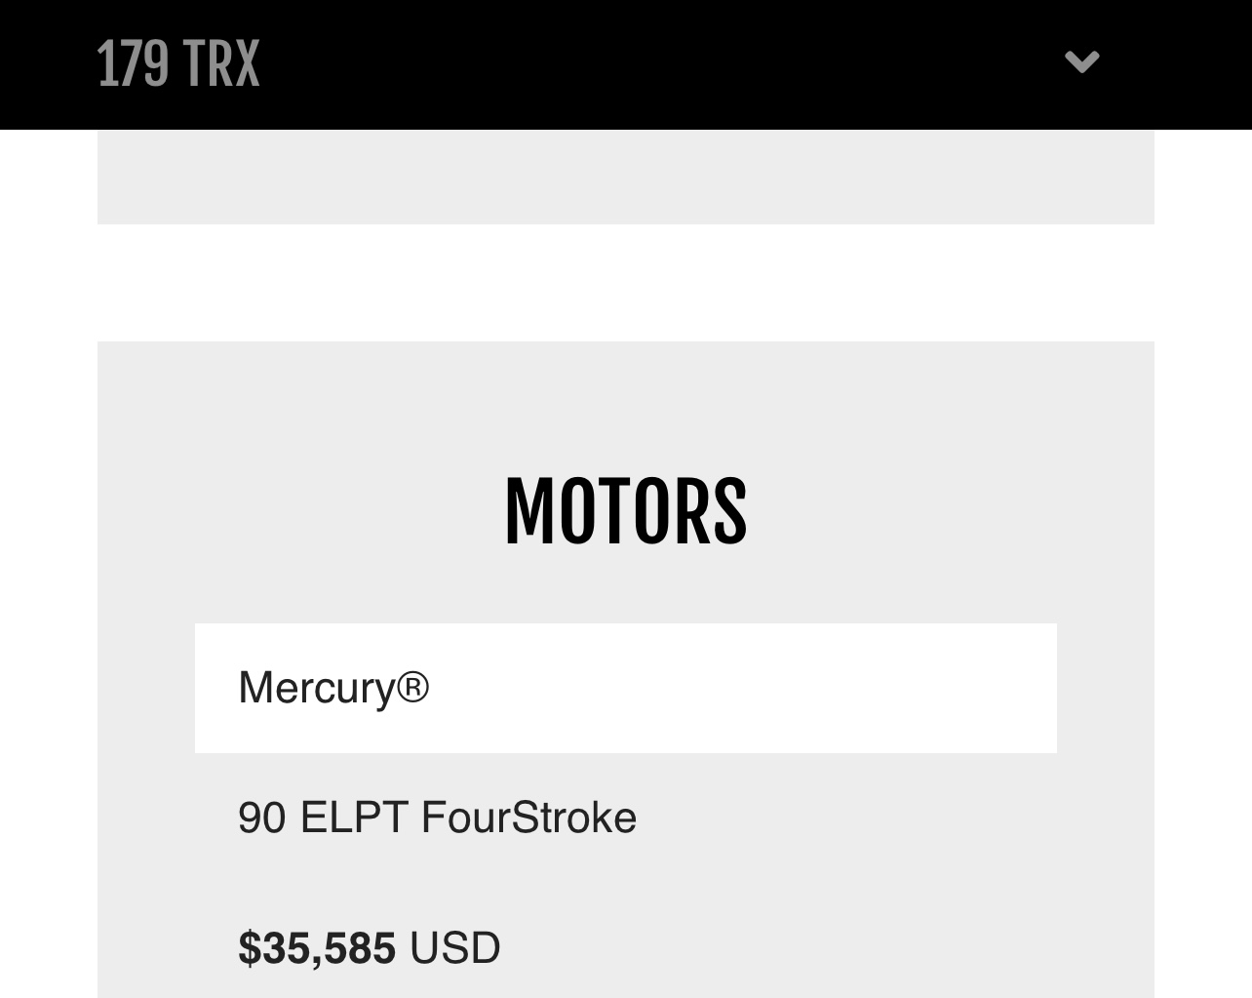The image size is (1252, 998).
Task: Click the 90 ELPT text in motor option
Action: [322, 818]
